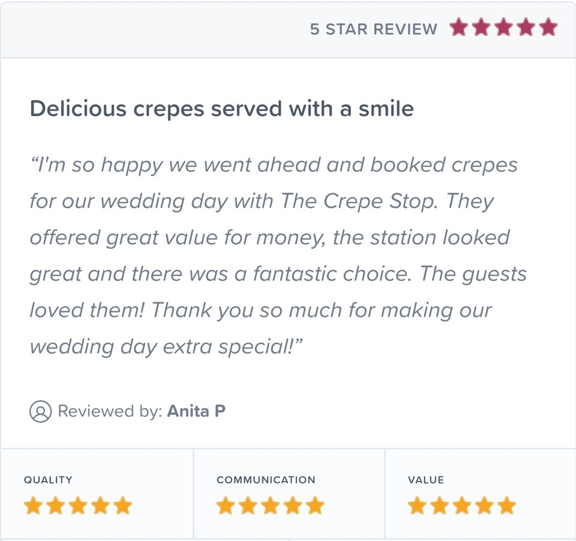
Task: Click the second Quality rating star
Action: coord(55,506)
